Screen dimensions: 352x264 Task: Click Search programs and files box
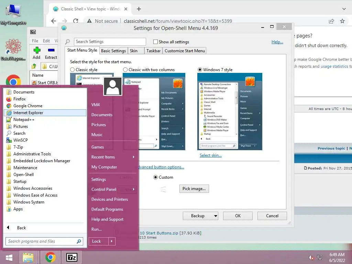(44, 241)
